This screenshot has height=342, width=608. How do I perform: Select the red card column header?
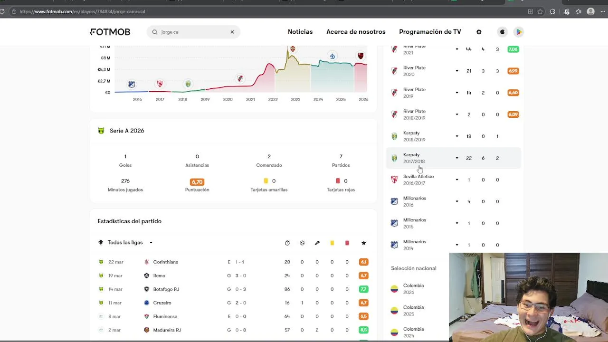[x=347, y=243]
